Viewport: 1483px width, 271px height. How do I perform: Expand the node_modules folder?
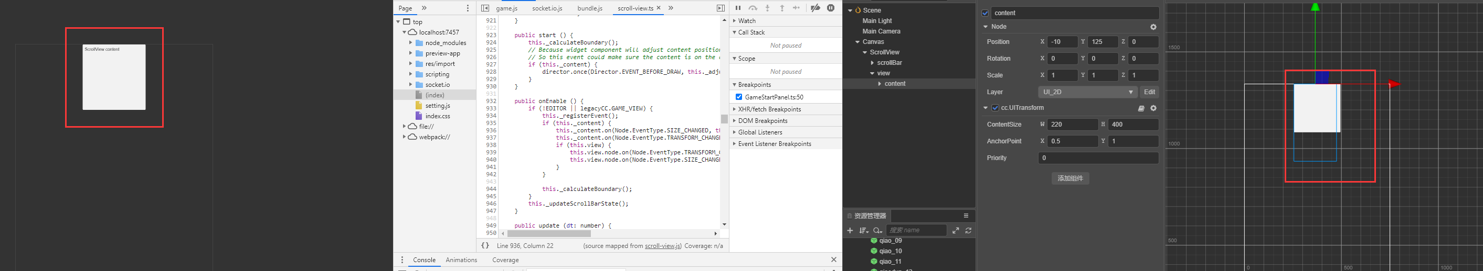coord(410,43)
